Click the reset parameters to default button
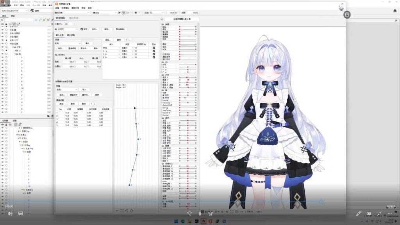Viewport: 400px width, 225px height. point(182,19)
